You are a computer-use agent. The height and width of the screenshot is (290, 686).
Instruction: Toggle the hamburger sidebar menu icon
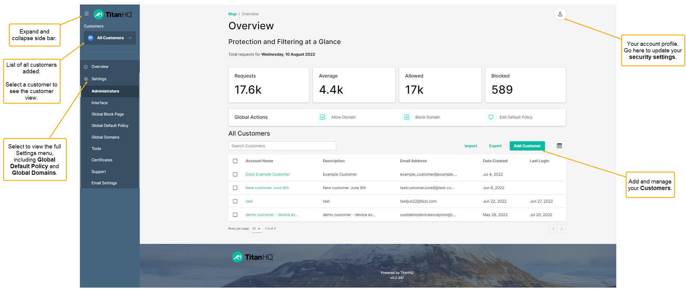tap(86, 13)
